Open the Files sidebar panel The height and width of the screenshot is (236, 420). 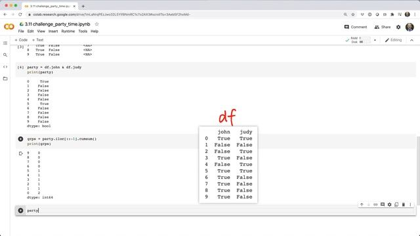[5, 79]
